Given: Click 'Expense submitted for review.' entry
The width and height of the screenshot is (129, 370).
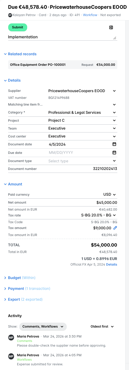Looking at the screenshot, I should tap(40, 364).
